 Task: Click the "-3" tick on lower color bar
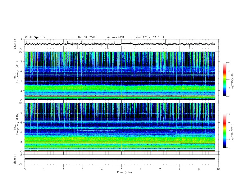(229, 114)
